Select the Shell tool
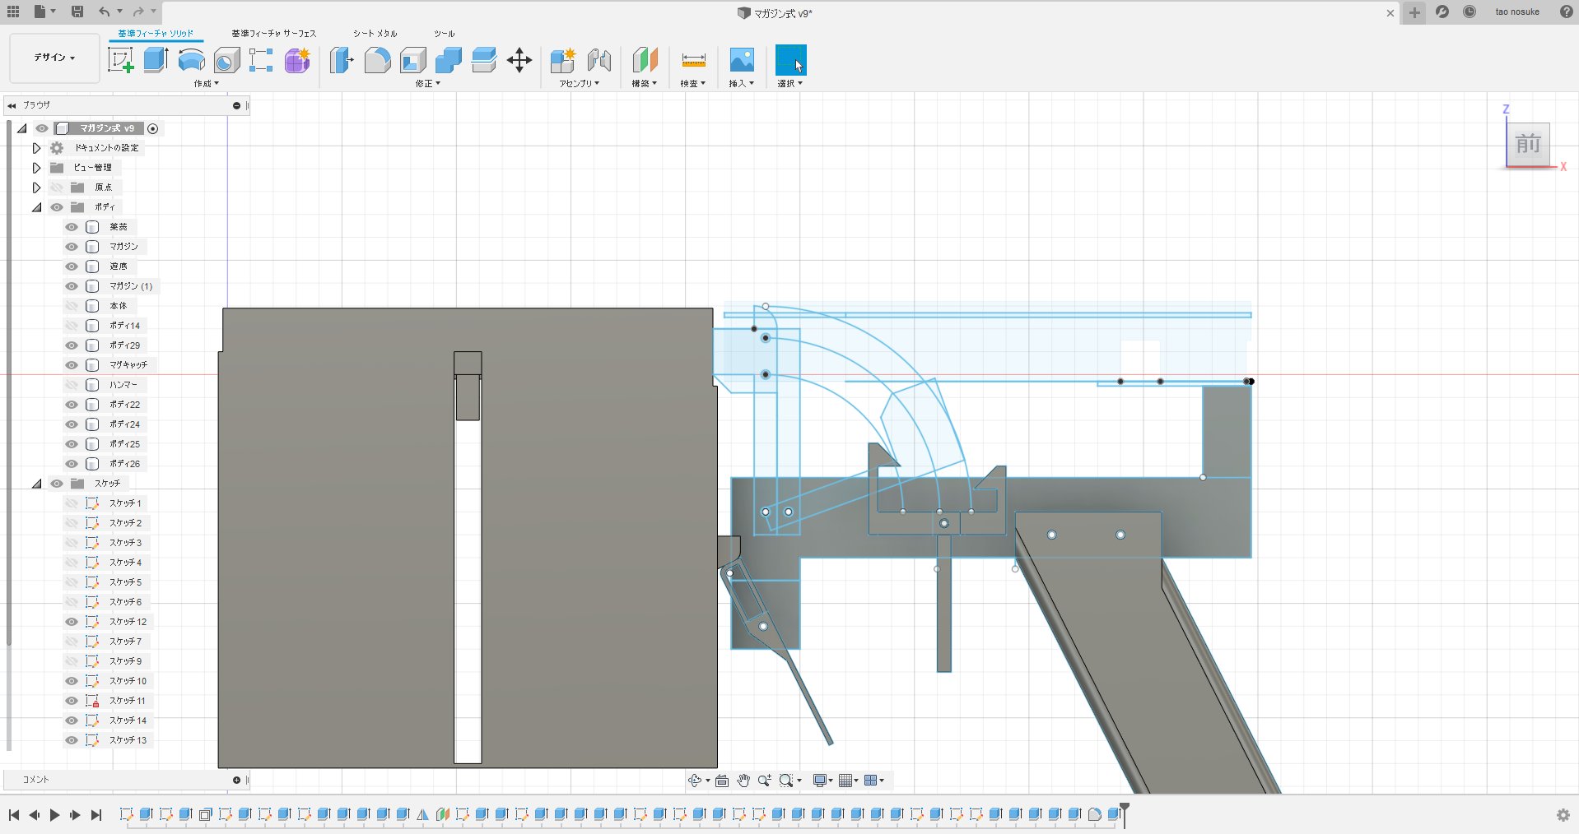1579x834 pixels. click(412, 60)
